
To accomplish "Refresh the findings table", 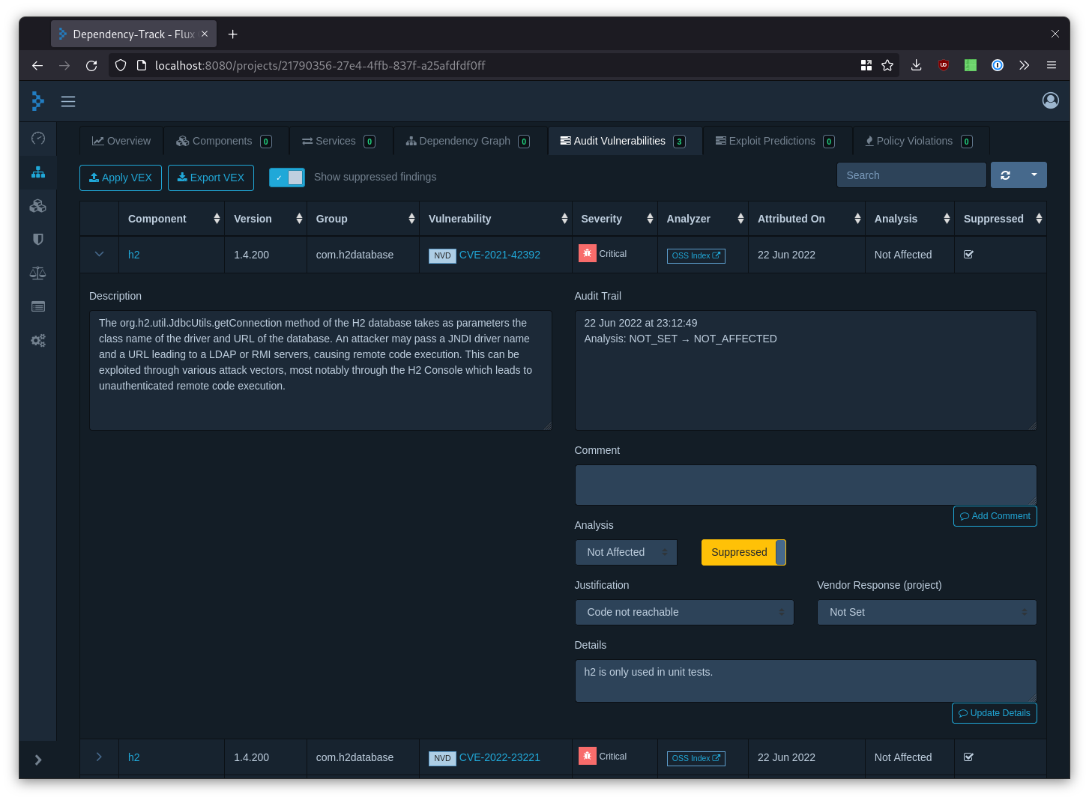I will point(1006,175).
